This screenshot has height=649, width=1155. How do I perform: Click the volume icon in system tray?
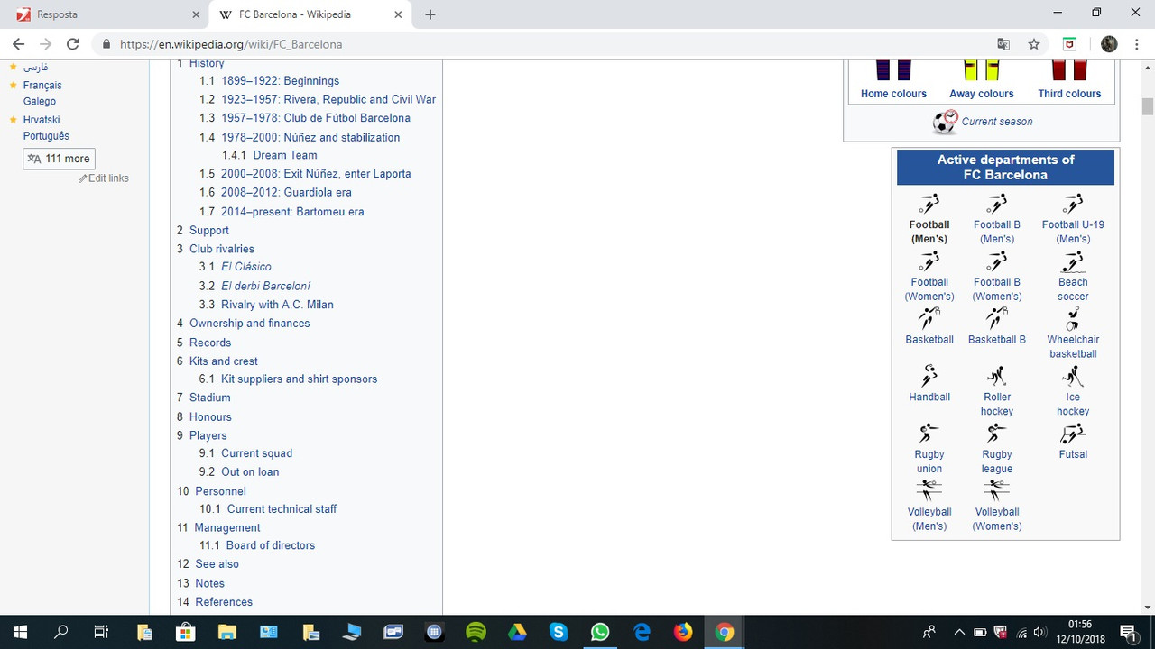point(1040,632)
